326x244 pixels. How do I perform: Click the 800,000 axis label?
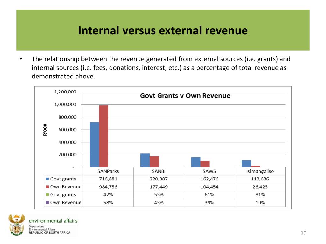[67, 117]
